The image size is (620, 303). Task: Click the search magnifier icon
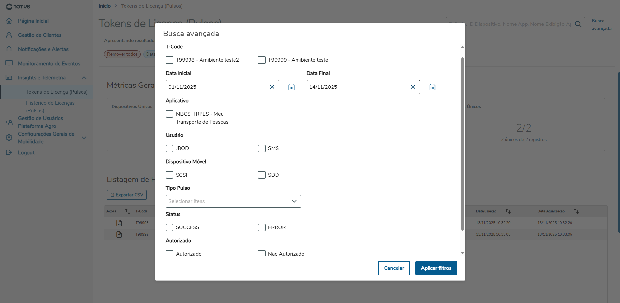[578, 24]
